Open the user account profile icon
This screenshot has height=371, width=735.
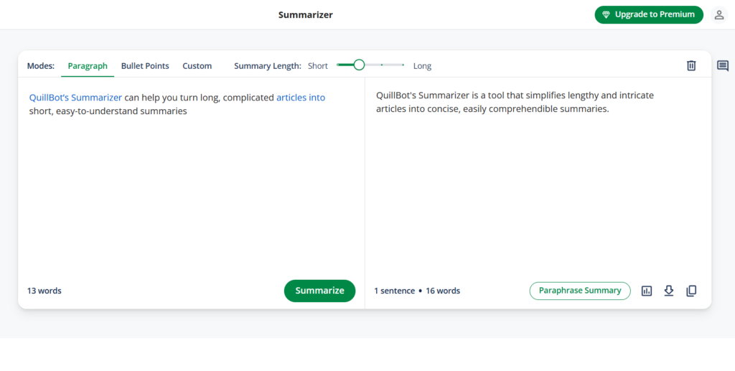[x=719, y=15]
